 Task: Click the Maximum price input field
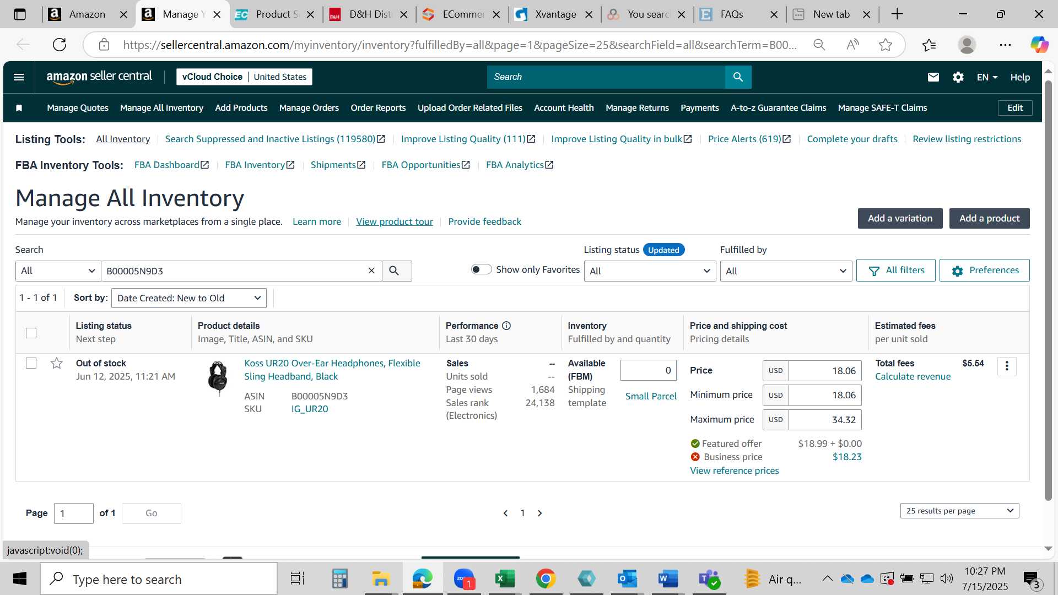(825, 420)
